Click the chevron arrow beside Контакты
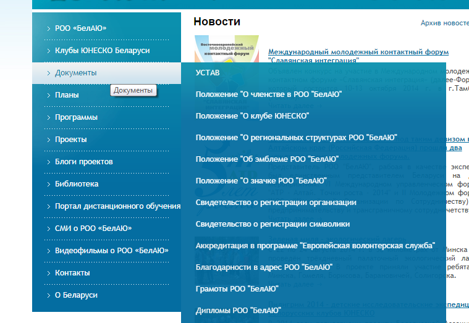 [x=49, y=274]
